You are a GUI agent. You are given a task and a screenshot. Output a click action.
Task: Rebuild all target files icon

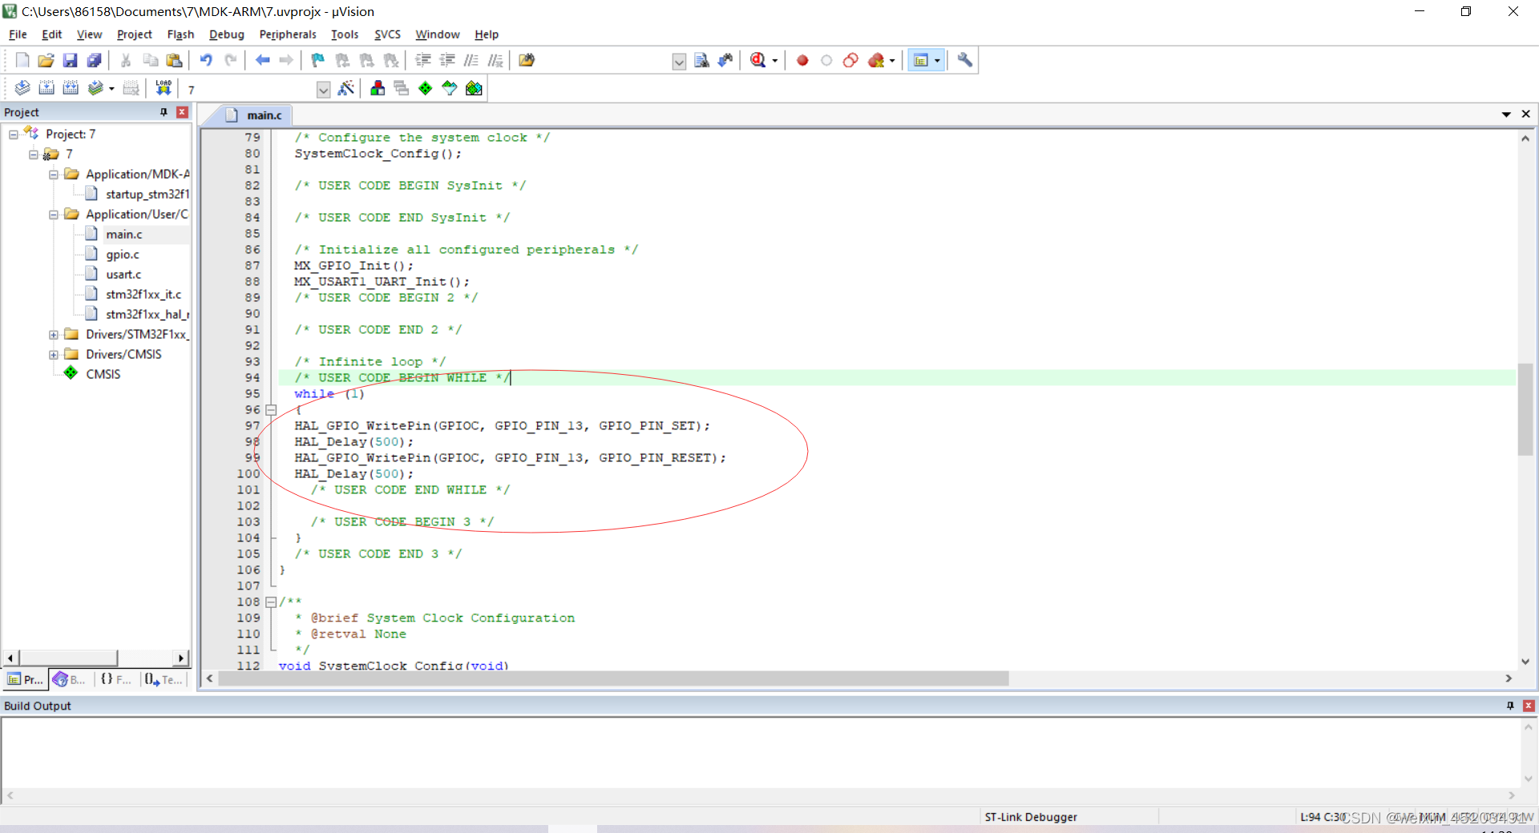pos(71,88)
